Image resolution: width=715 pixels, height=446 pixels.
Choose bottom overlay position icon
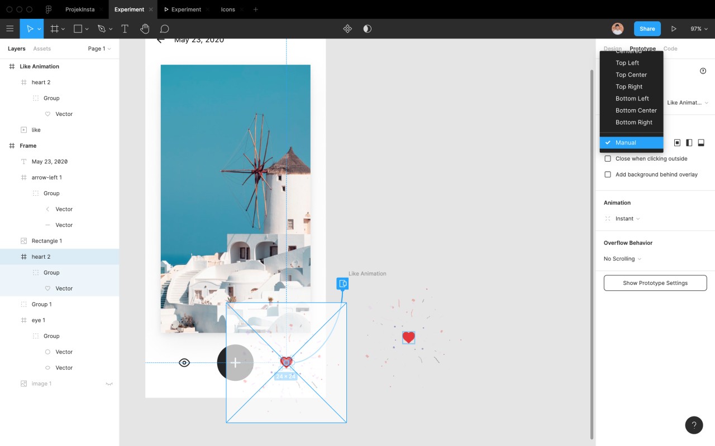(701, 143)
